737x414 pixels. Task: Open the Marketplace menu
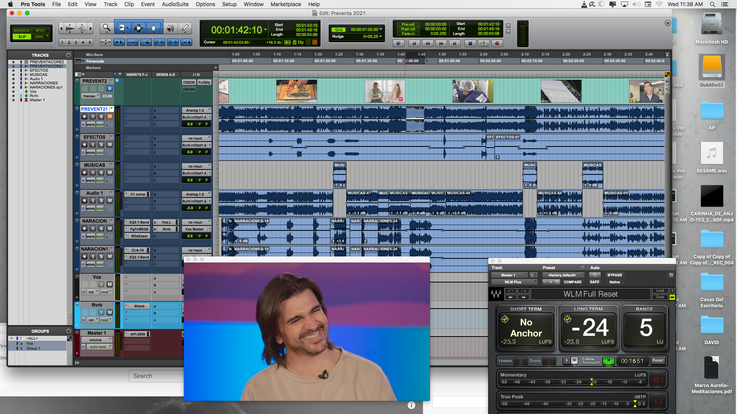coord(286,4)
